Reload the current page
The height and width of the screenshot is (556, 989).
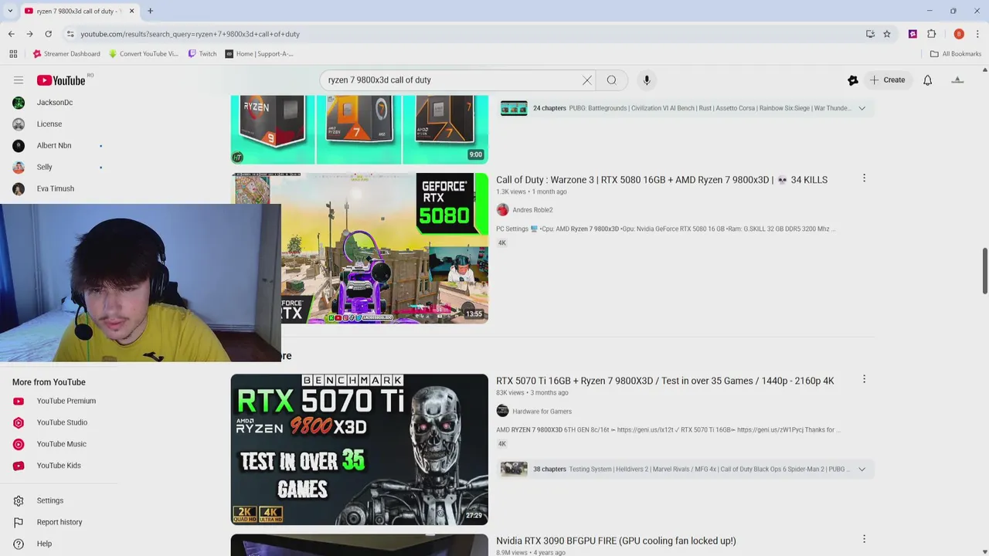pos(48,34)
